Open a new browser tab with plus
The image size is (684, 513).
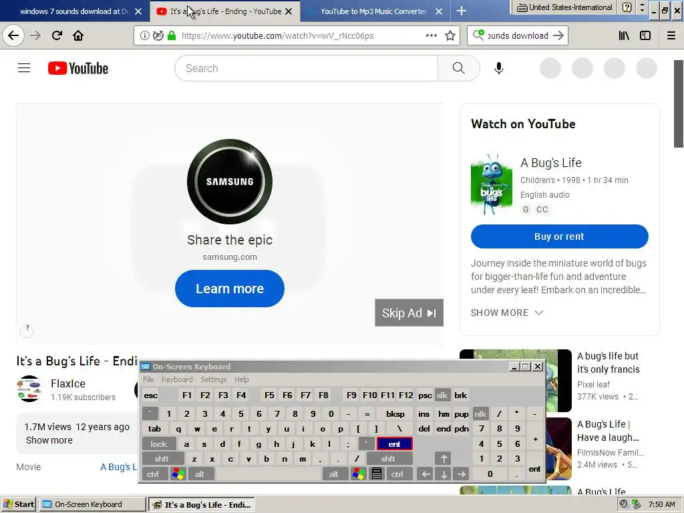461,11
